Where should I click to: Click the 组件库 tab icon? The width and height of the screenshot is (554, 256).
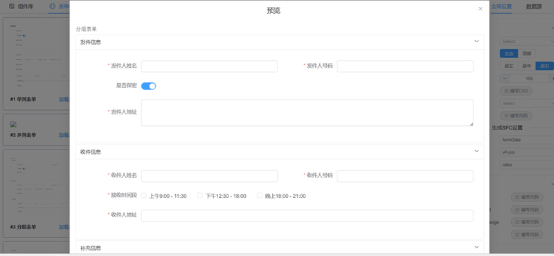click(12, 6)
